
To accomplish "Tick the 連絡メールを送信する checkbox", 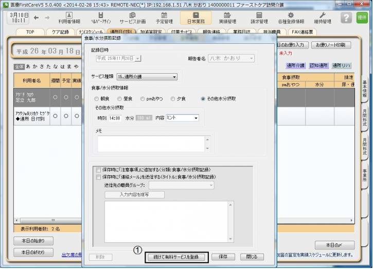I will tap(98, 177).
